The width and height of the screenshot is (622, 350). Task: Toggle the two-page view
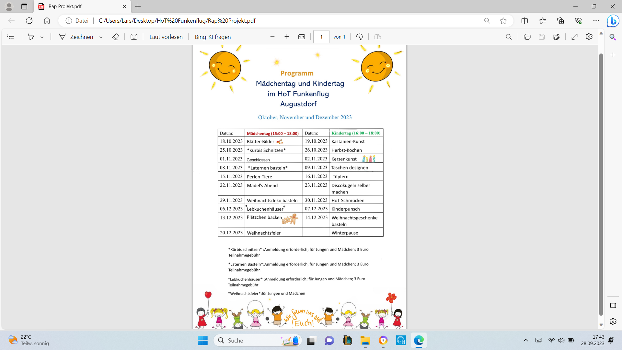[x=378, y=37]
